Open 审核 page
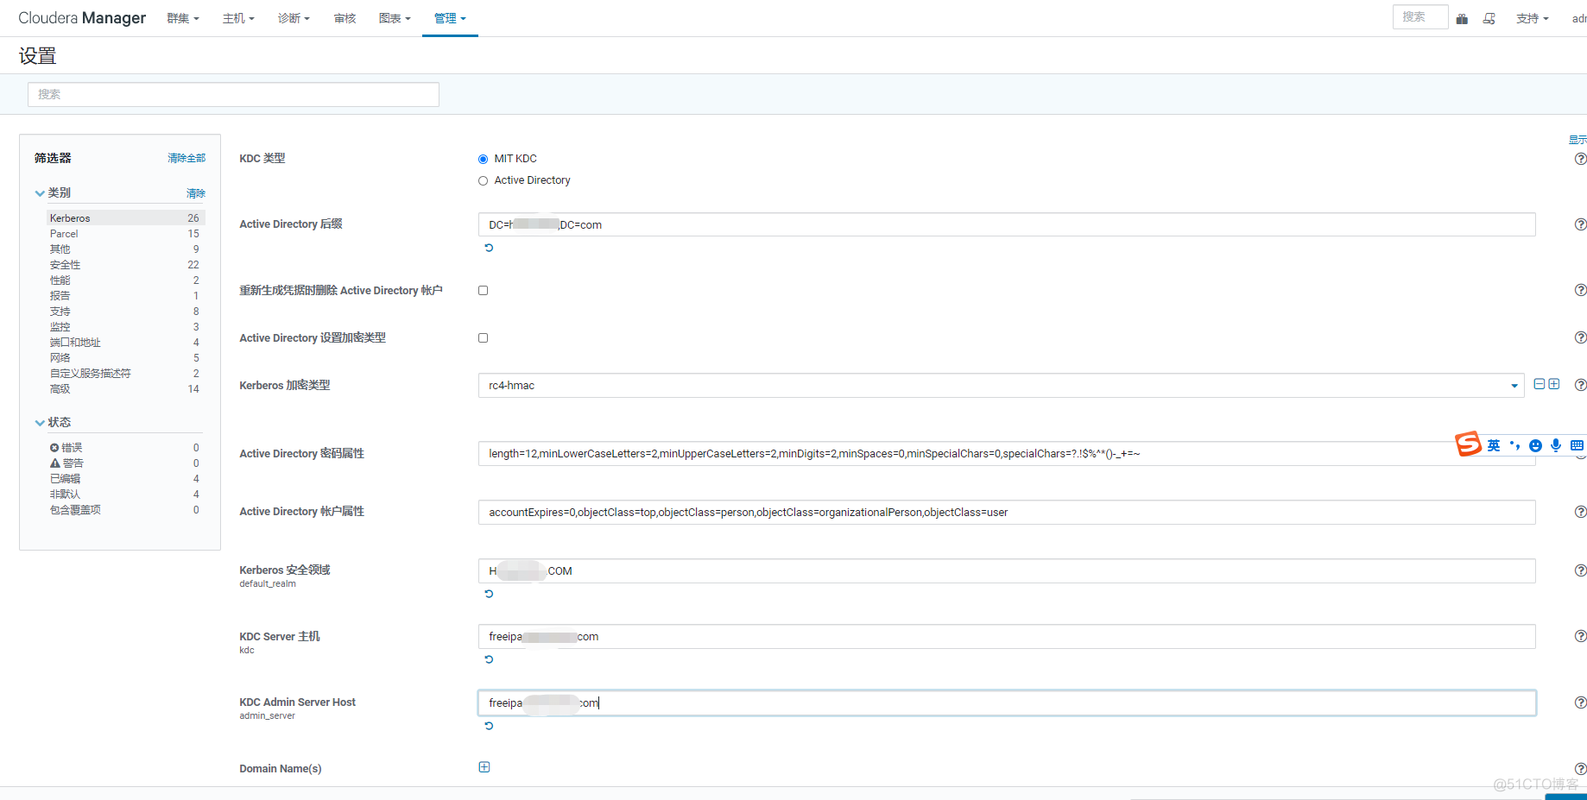This screenshot has height=800, width=1587. click(345, 18)
